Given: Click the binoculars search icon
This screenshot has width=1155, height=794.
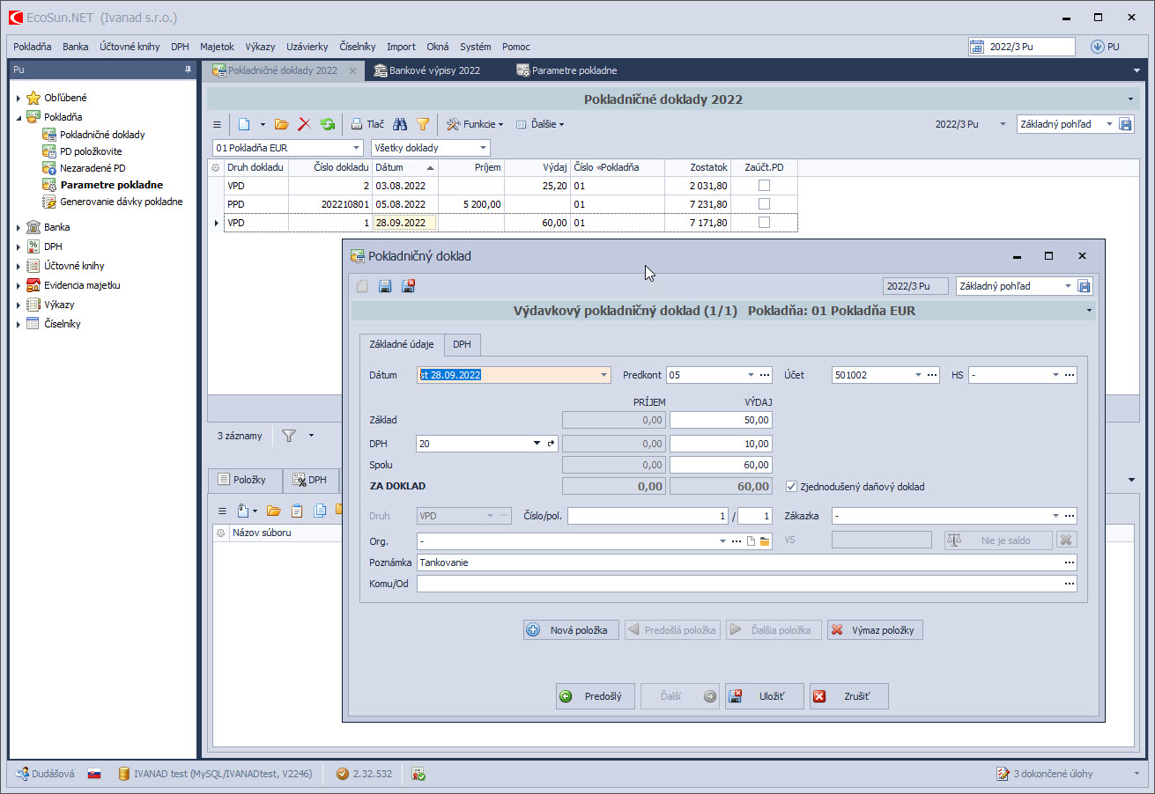Looking at the screenshot, I should click(x=400, y=124).
